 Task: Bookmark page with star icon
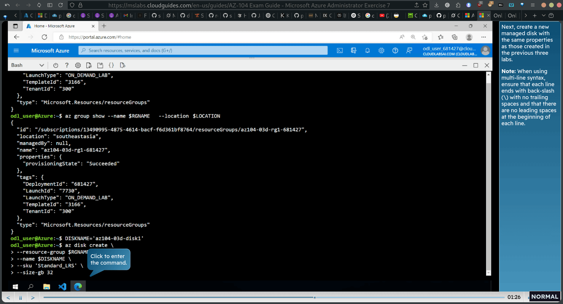pos(425,5)
